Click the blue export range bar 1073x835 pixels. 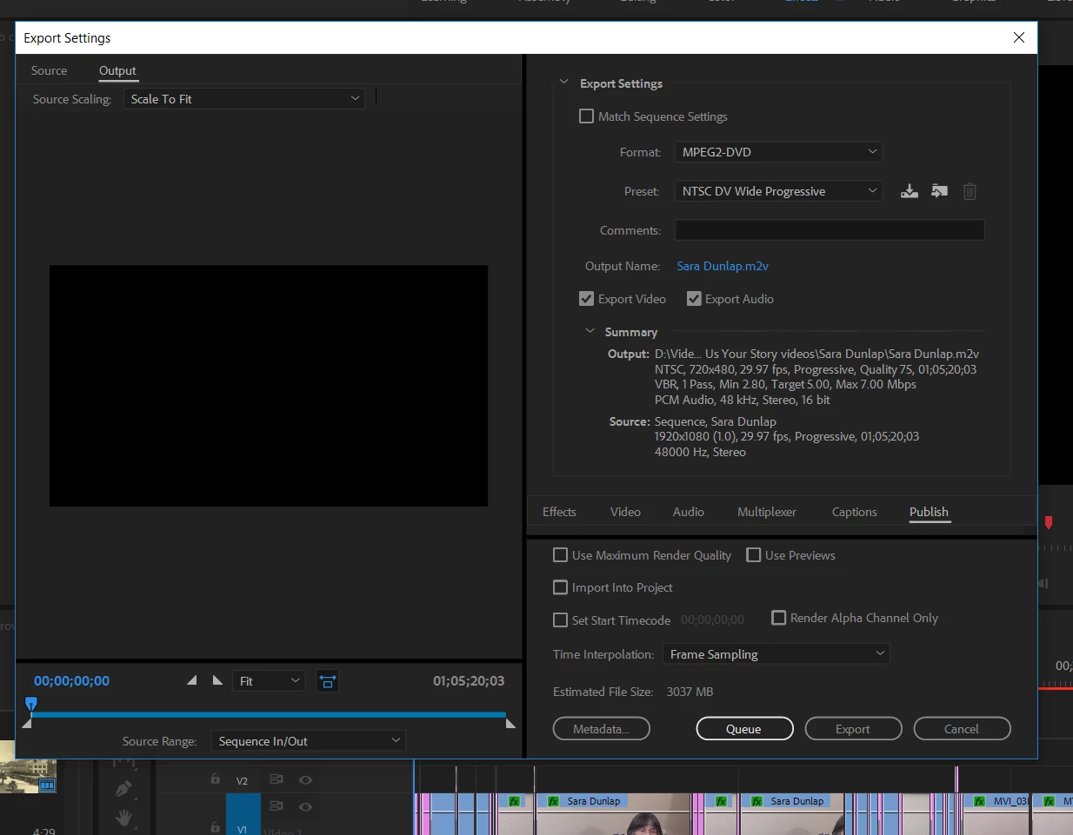pyautogui.click(x=269, y=714)
